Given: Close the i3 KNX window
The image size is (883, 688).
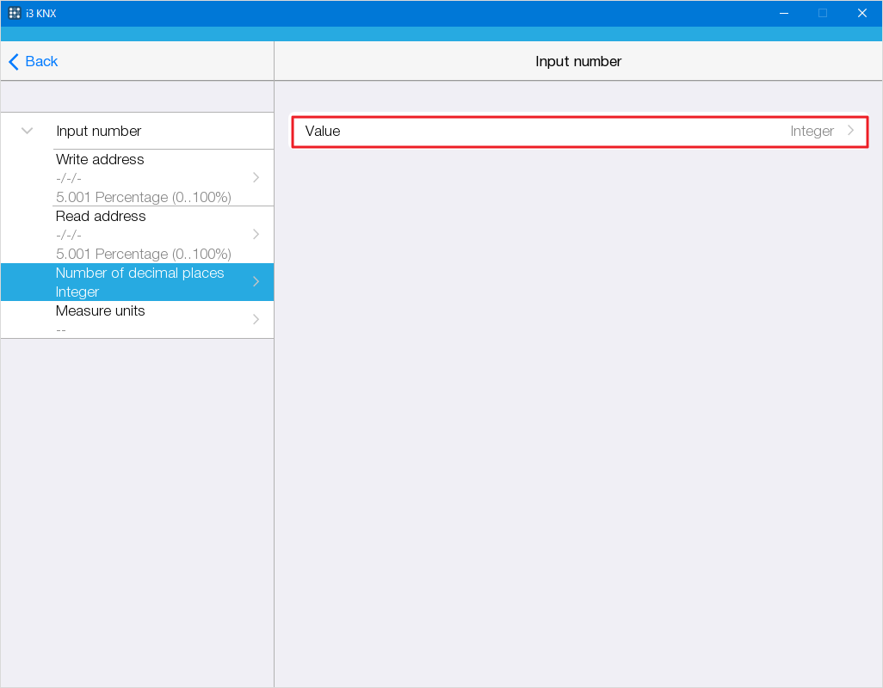Looking at the screenshot, I should click(862, 13).
